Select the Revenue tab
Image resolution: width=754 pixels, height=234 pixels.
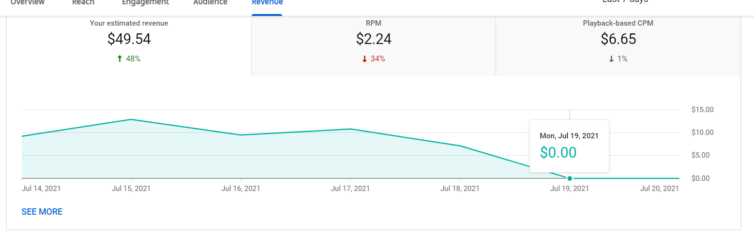tap(267, 2)
